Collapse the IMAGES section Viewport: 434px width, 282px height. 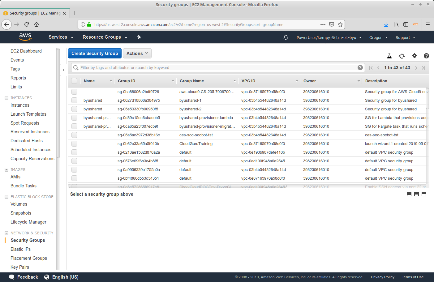coord(6,170)
